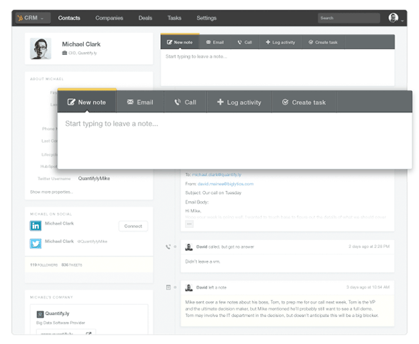Click the Michael Clark contact name heading
This screenshot has height=344, width=419.
point(81,44)
